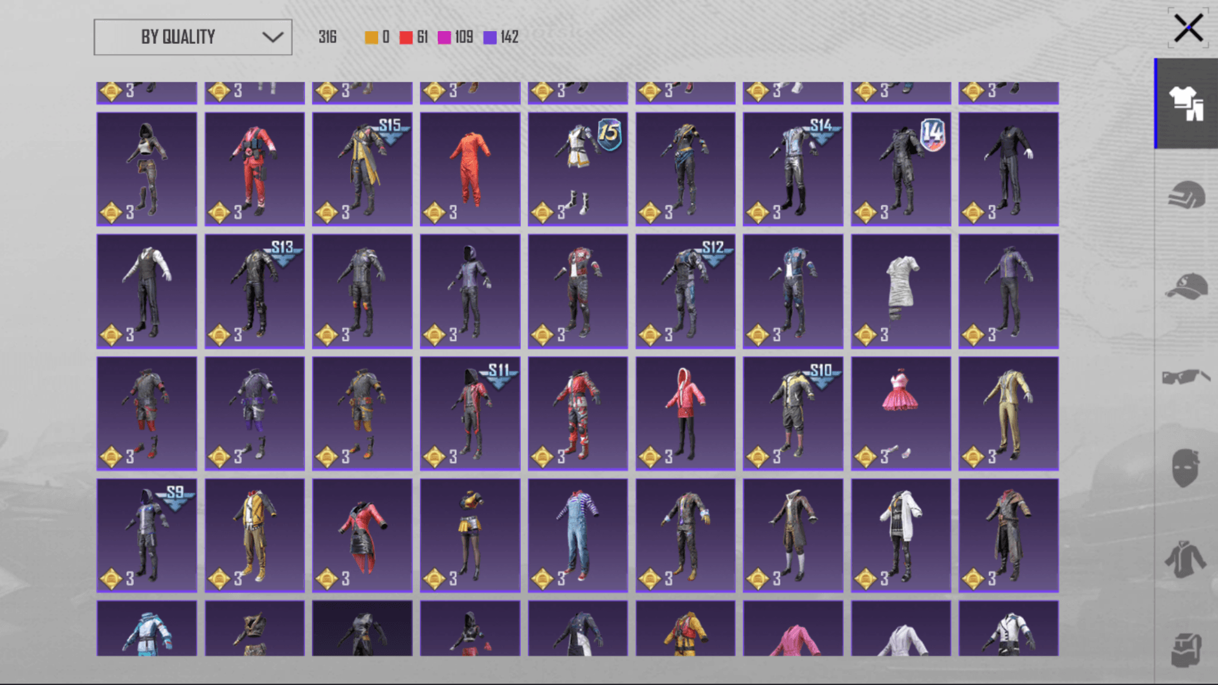
Task: Select the white wrapped mummy dress
Action: [901, 291]
